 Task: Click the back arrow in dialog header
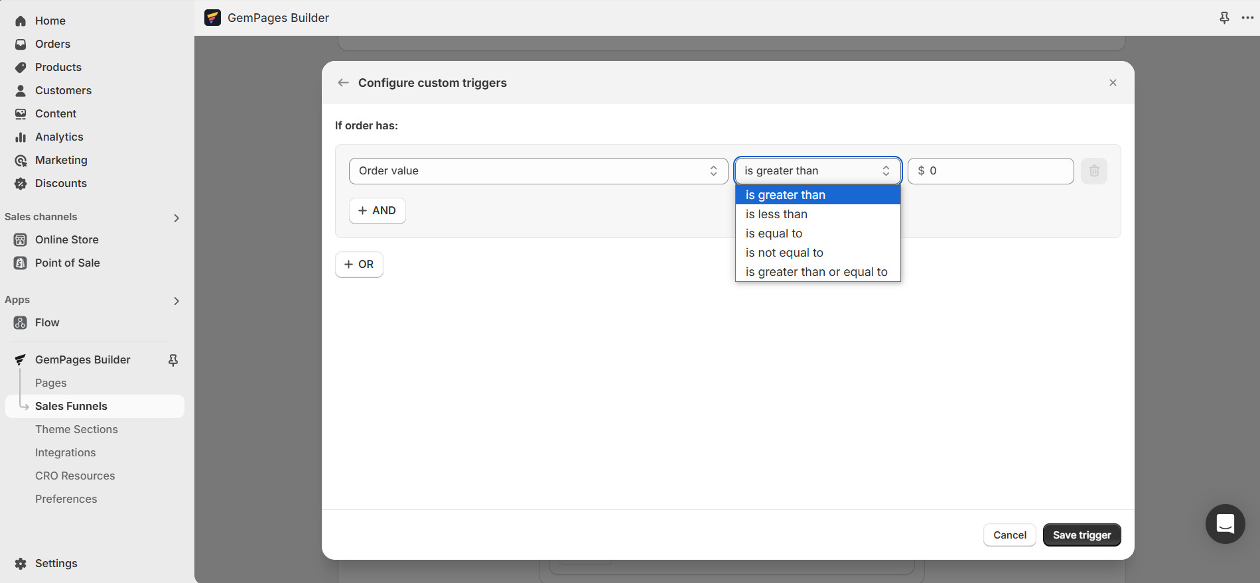click(343, 83)
